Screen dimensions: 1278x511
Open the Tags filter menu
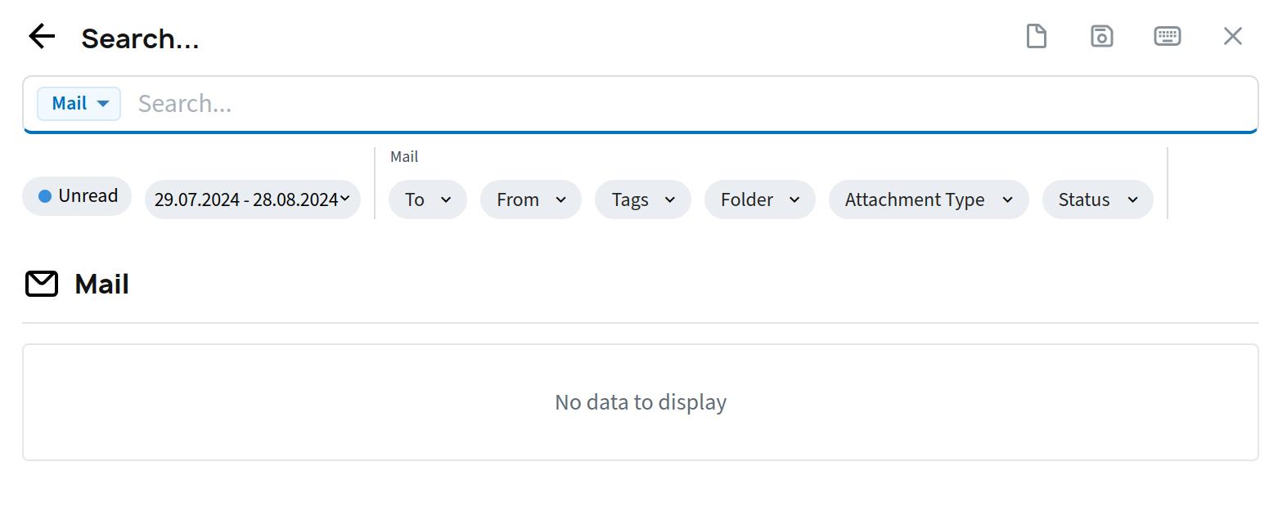tap(642, 199)
